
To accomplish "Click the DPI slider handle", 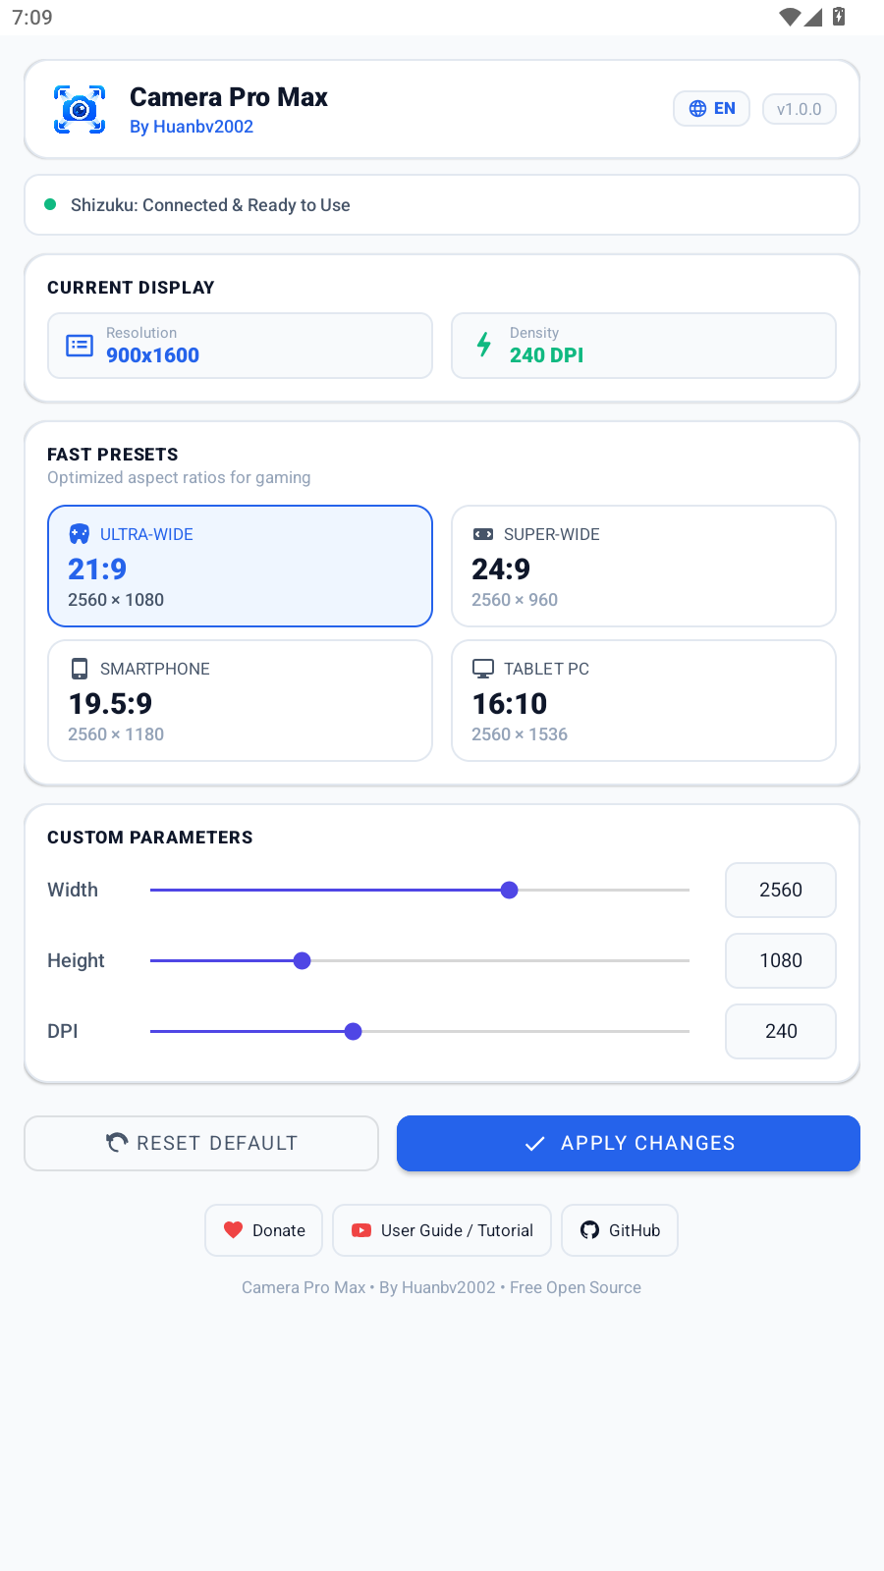I will (354, 1032).
